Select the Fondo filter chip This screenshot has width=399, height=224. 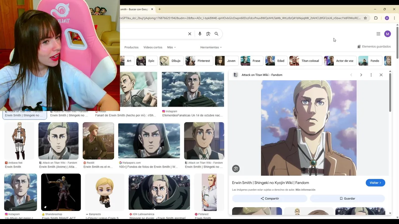370,61
